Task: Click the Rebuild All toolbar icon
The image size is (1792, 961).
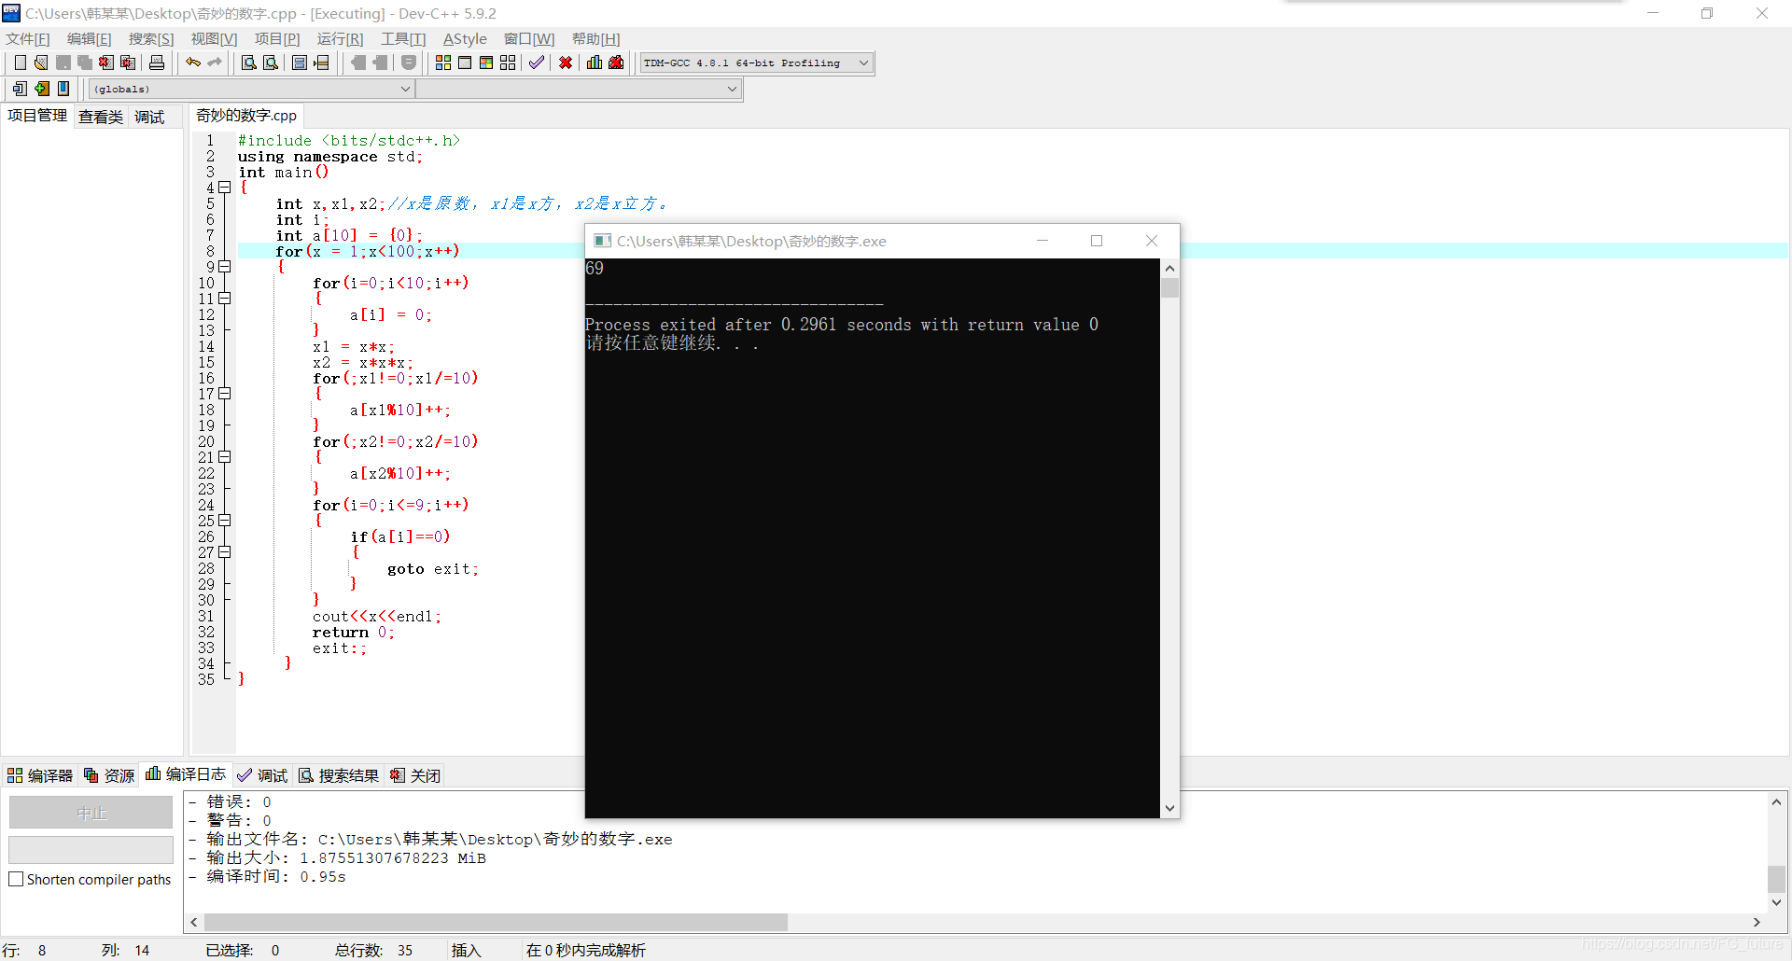Action: 508,63
